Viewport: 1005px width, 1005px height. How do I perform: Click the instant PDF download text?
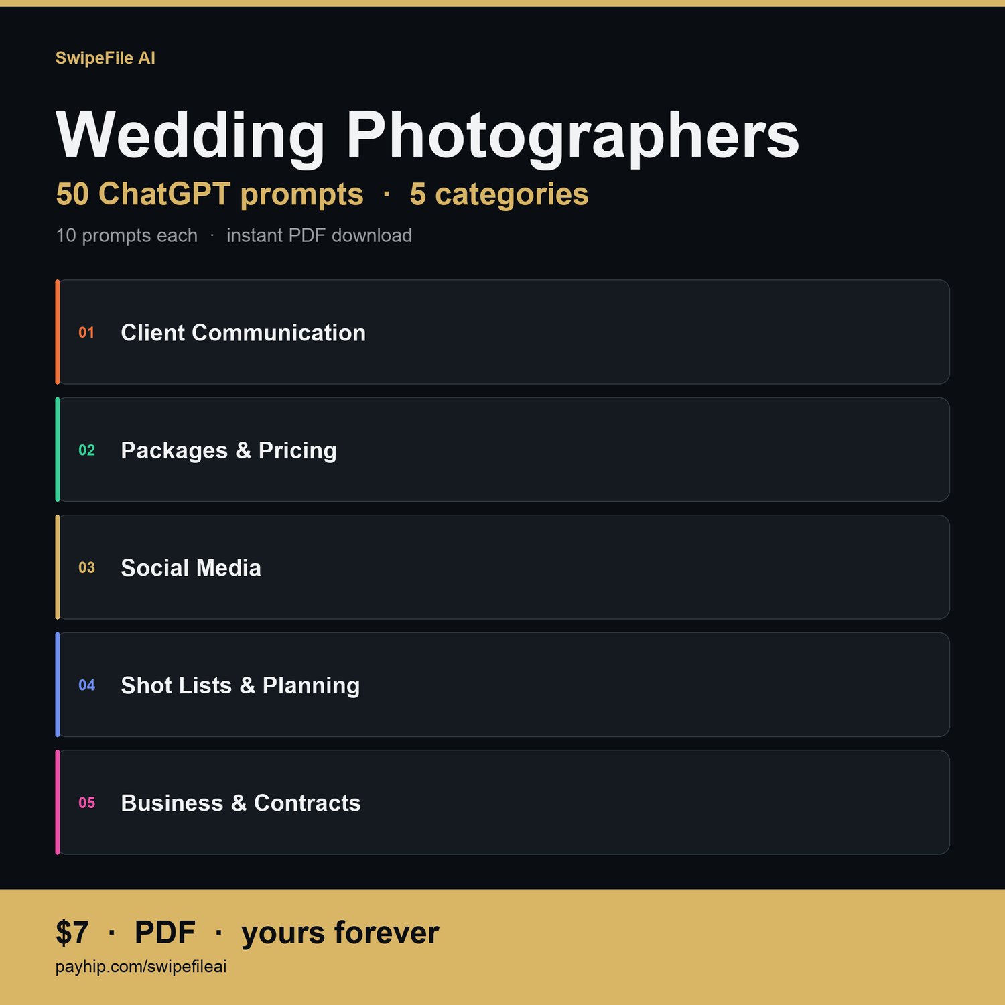point(319,236)
